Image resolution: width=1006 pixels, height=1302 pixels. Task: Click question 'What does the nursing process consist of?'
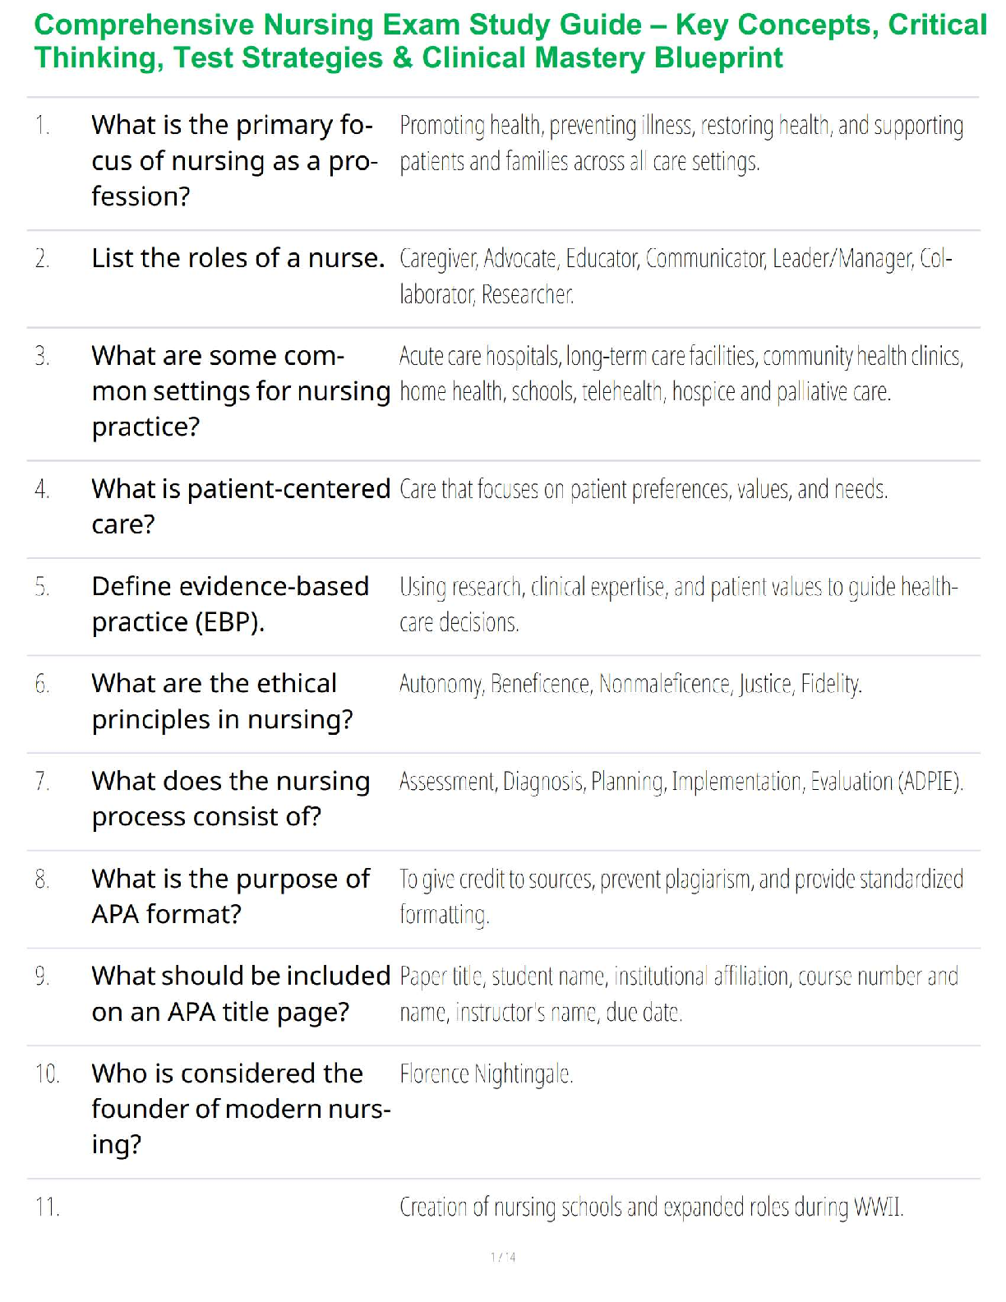coord(230,798)
